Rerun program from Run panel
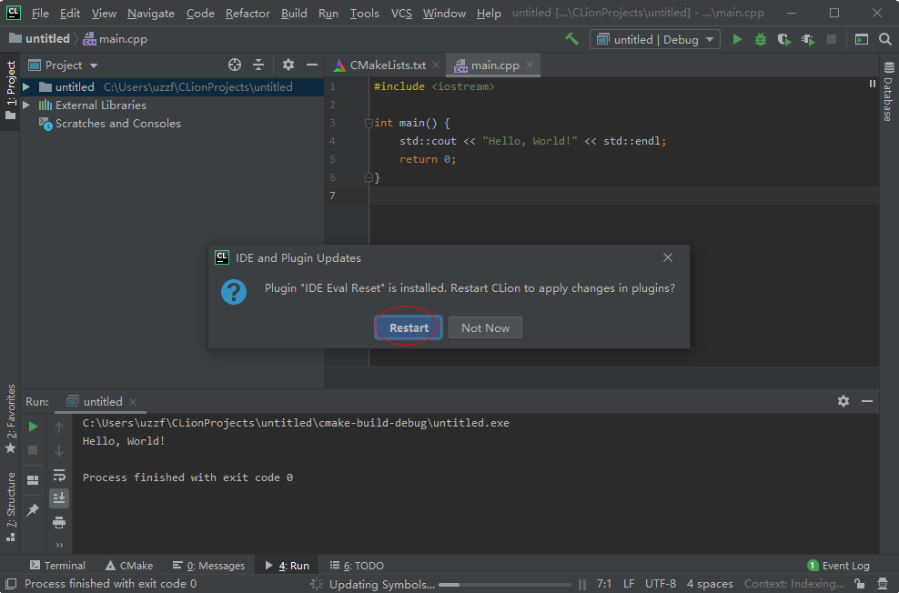The height and width of the screenshot is (593, 899). tap(34, 426)
